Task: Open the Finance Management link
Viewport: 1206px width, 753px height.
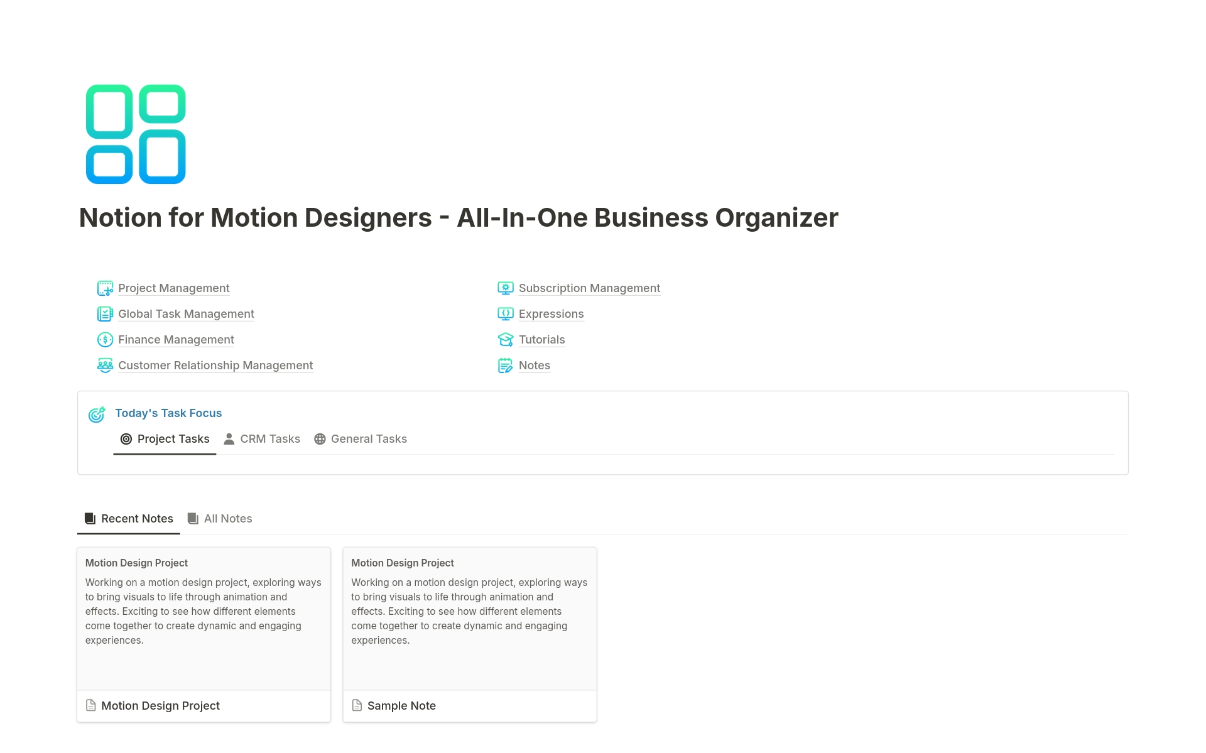Action: [176, 340]
